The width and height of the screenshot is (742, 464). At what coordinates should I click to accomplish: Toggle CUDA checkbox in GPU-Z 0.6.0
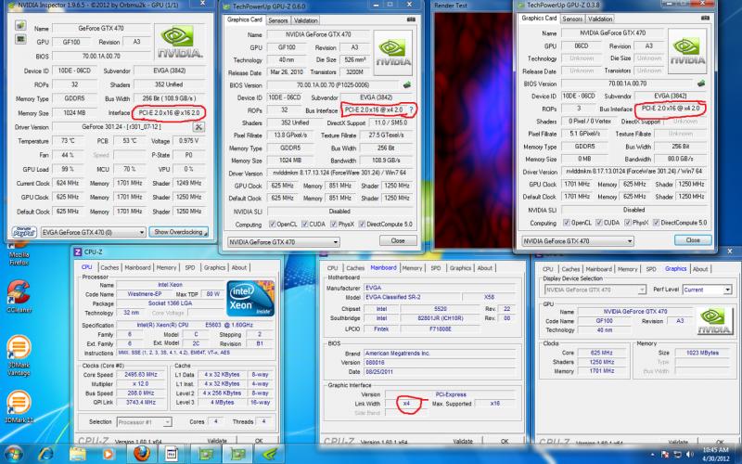(x=305, y=224)
